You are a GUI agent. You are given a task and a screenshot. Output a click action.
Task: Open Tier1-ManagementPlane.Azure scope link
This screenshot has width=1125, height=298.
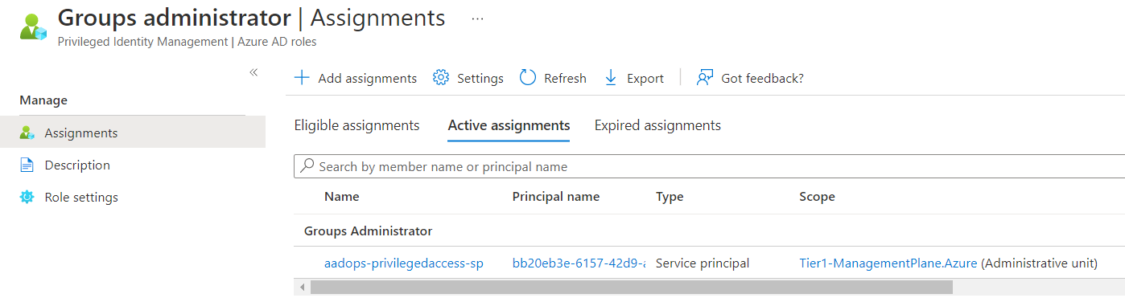point(888,263)
